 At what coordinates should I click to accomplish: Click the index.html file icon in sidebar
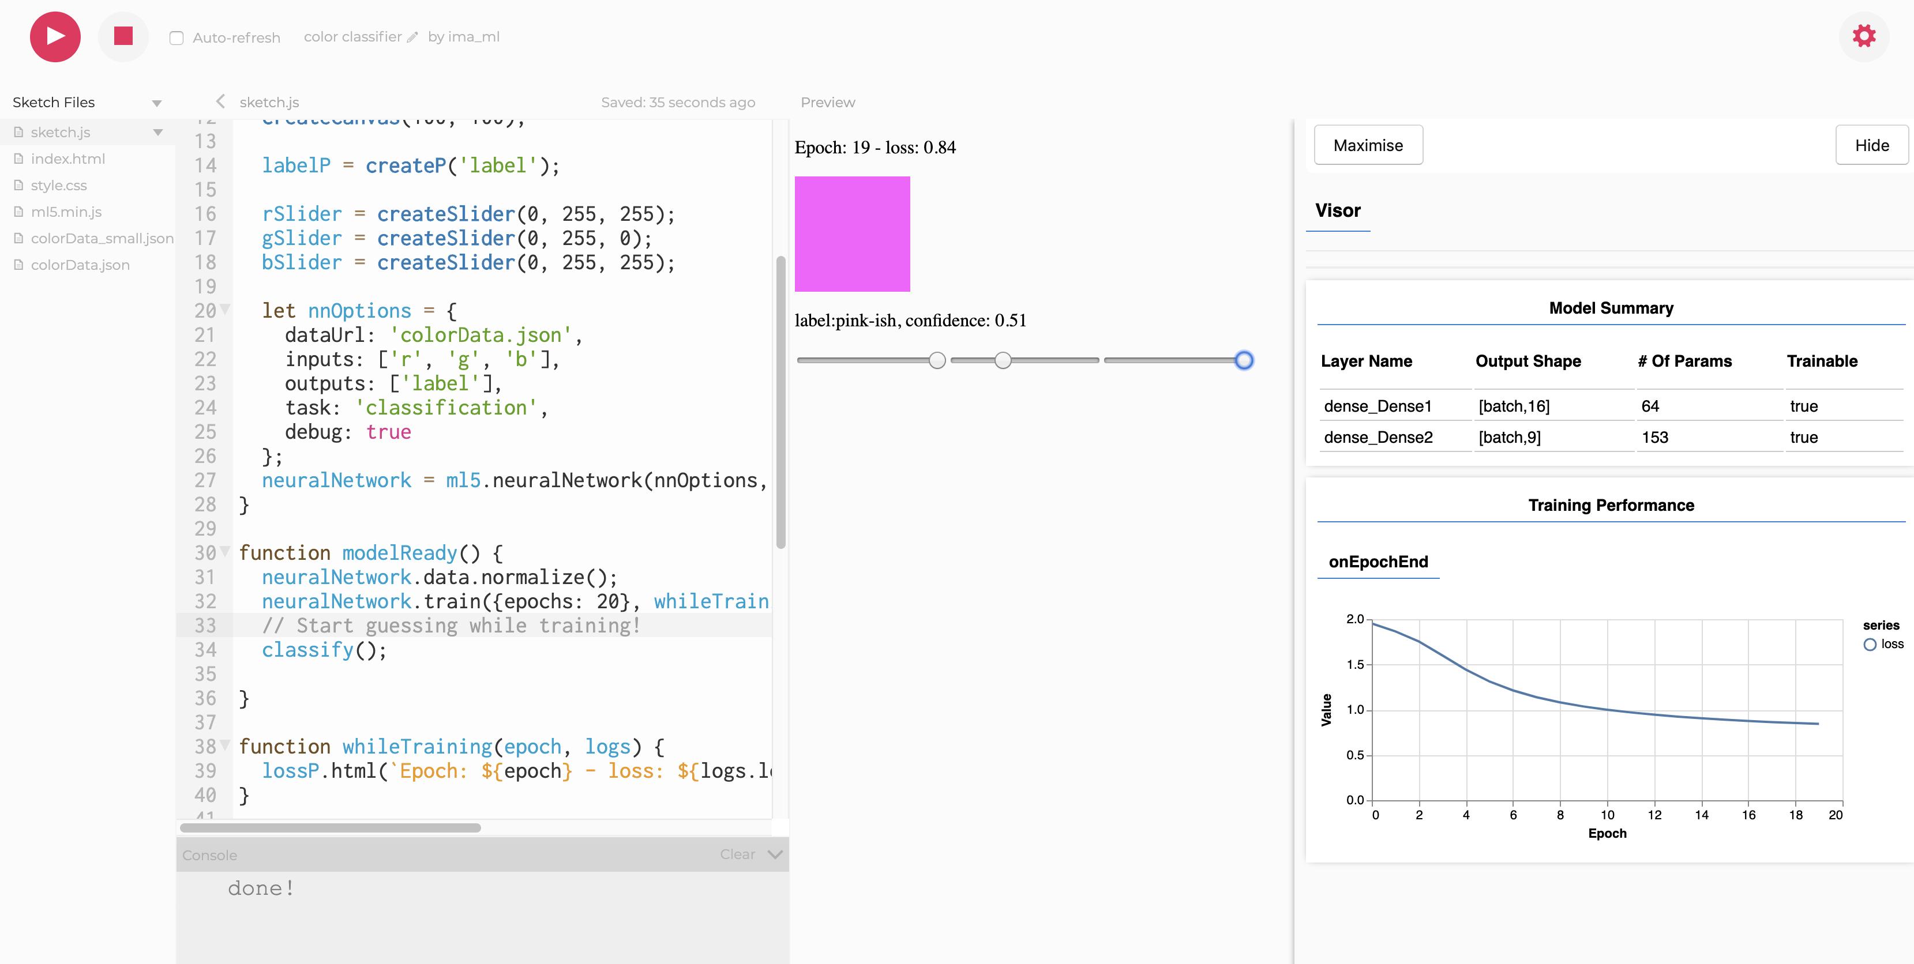(x=18, y=159)
